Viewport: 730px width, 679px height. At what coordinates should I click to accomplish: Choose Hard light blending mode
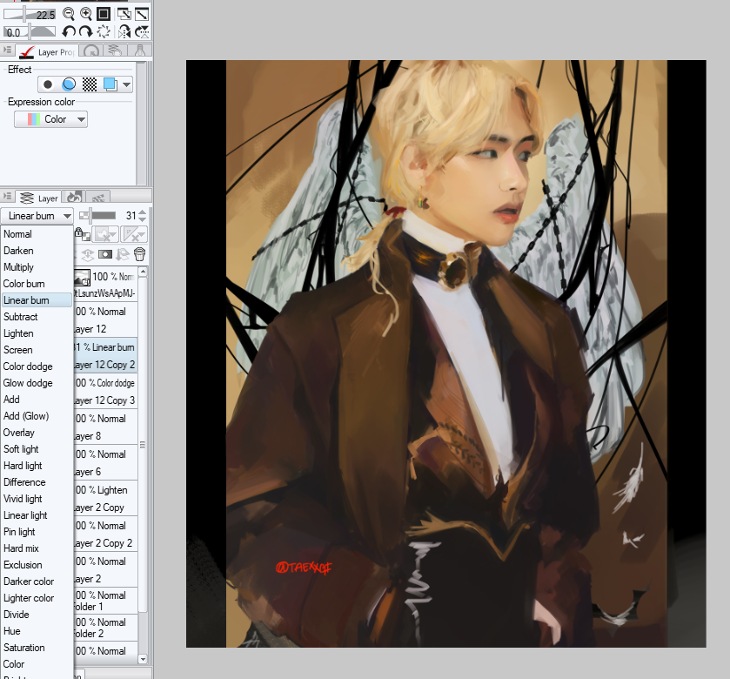tap(37, 466)
